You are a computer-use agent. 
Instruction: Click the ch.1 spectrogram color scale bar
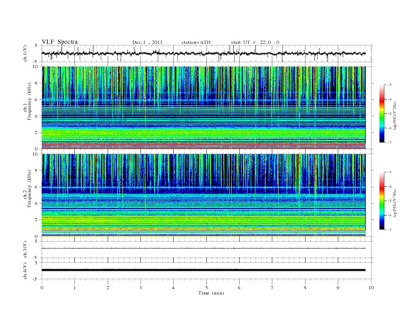coord(382,114)
